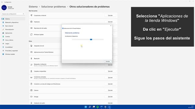Viewport: 195px width, 109px height.
Task: Click the Solvetic account avatar
Action: 4,8
